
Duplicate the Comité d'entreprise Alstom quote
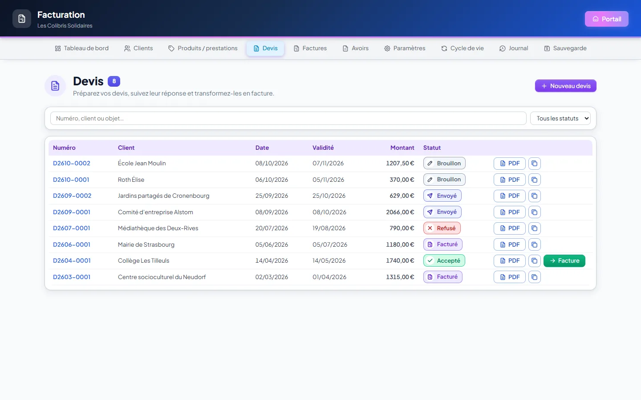point(535,212)
